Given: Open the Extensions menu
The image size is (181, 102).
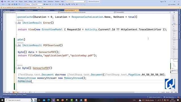Looking at the screenshot, I should [51, 1].
